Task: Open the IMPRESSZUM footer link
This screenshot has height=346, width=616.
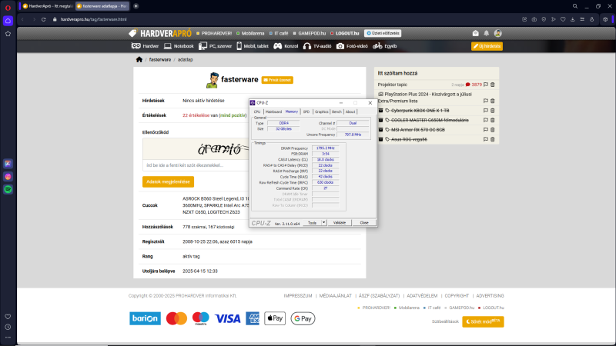Action: [x=298, y=296]
